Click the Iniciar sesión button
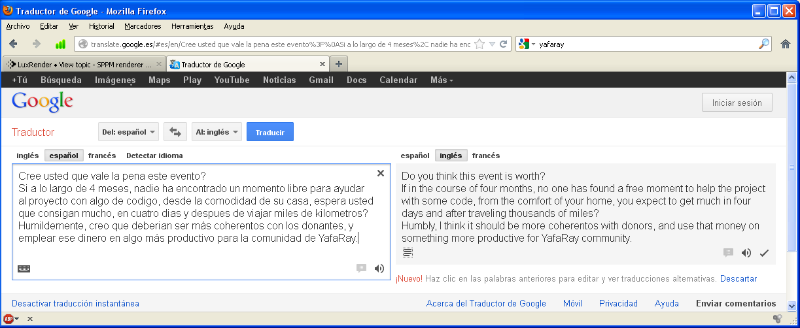Image resolution: width=800 pixels, height=328 pixels. point(737,103)
